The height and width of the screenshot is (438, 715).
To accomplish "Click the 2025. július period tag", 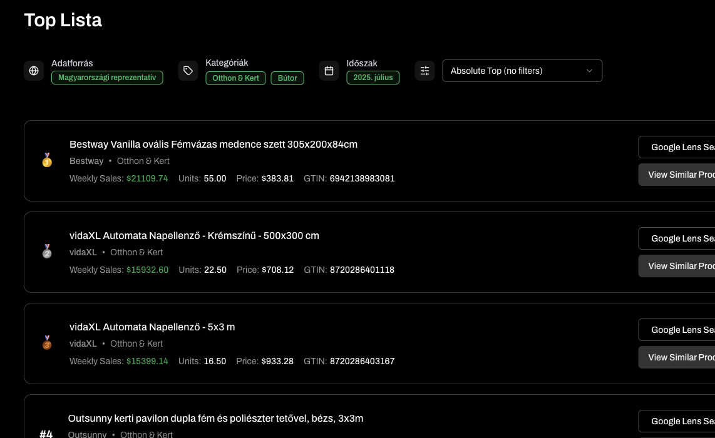I will (x=373, y=78).
